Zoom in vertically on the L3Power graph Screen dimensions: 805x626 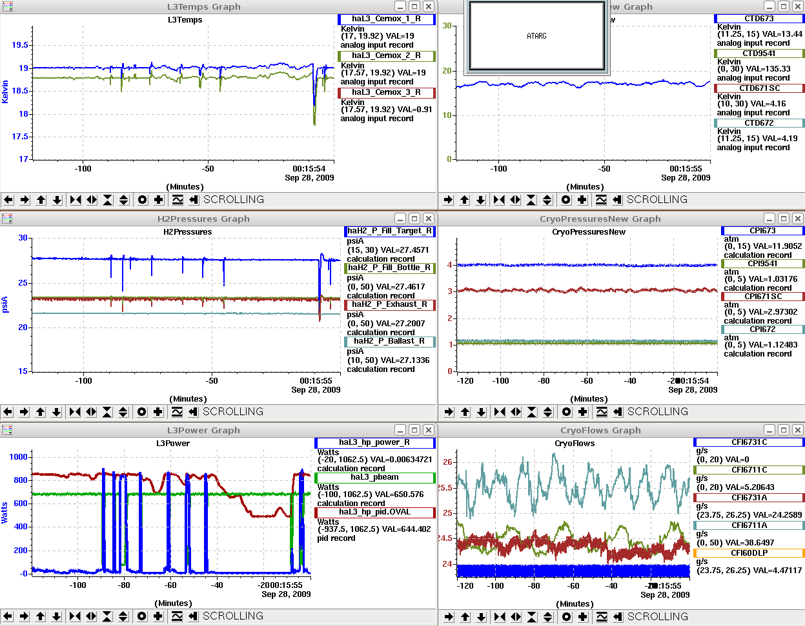107,616
